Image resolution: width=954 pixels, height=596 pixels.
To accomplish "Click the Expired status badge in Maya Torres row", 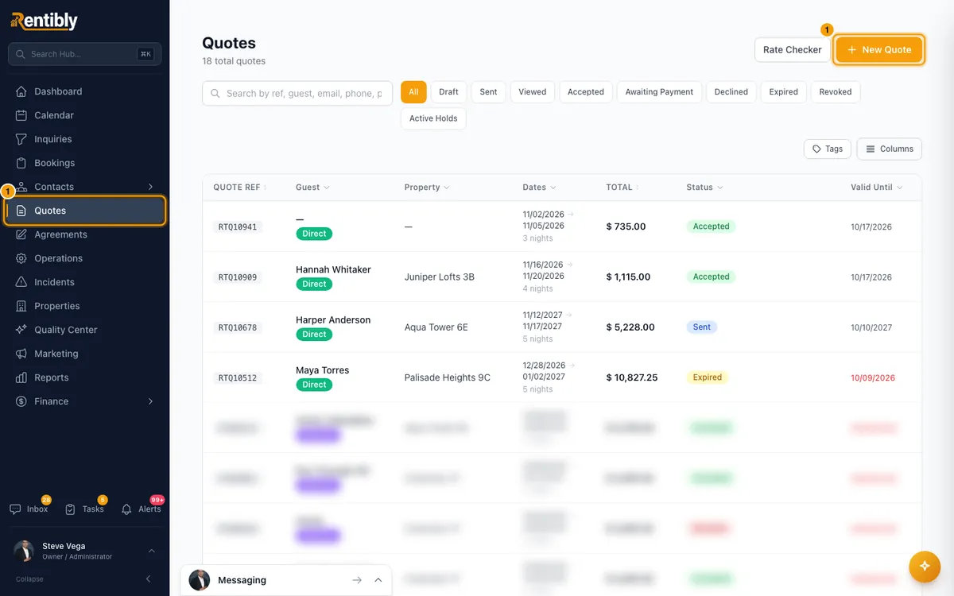I will coord(708,377).
